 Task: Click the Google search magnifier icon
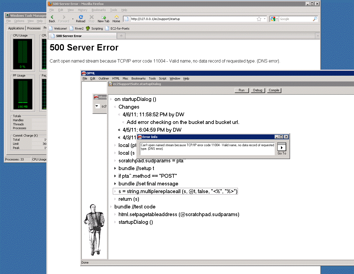click(315, 19)
